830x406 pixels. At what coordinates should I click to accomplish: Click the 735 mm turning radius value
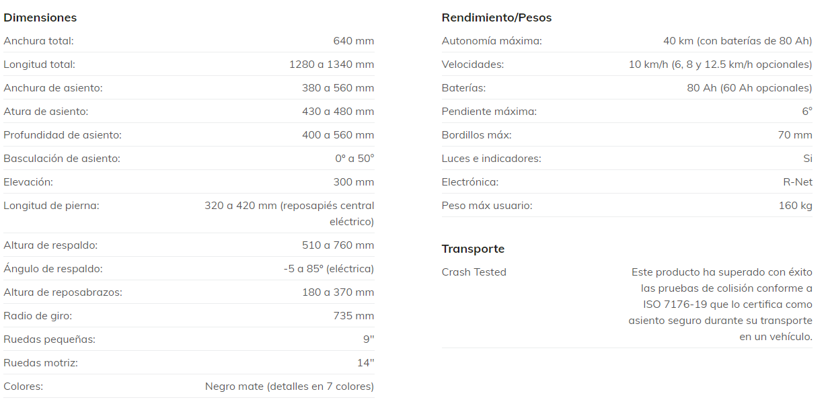(x=353, y=316)
